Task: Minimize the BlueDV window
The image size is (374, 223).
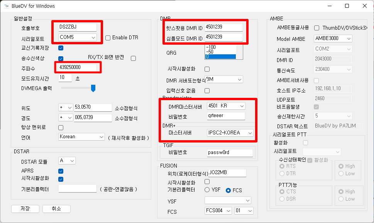Action: (330, 6)
